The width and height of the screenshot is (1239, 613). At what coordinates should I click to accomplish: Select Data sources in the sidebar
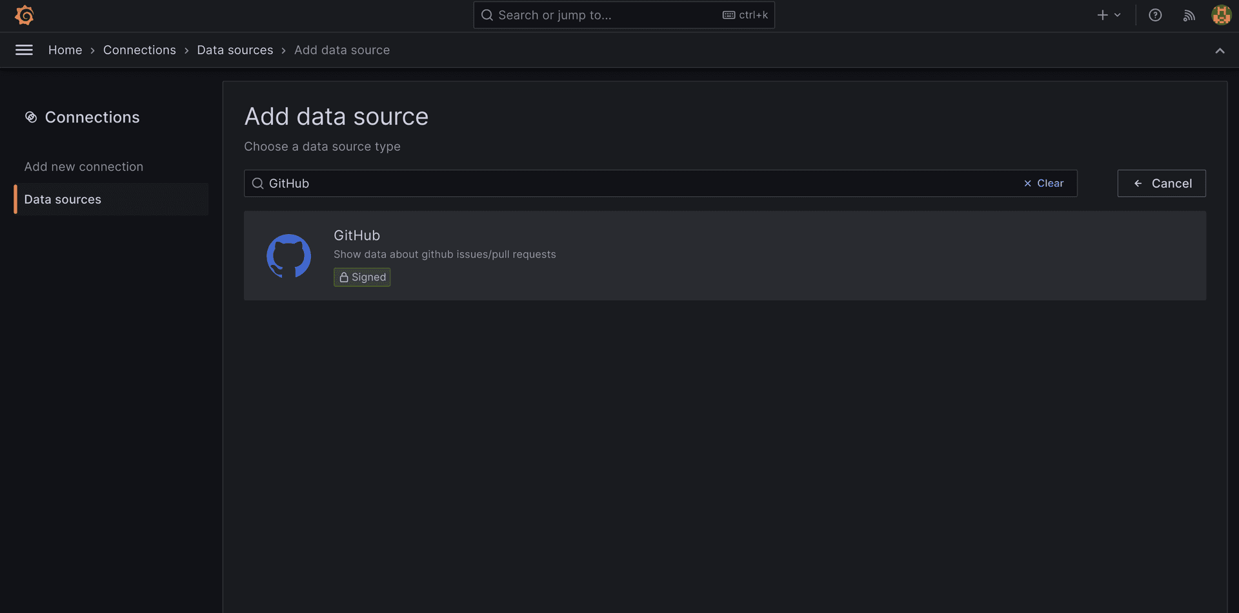tap(62, 199)
